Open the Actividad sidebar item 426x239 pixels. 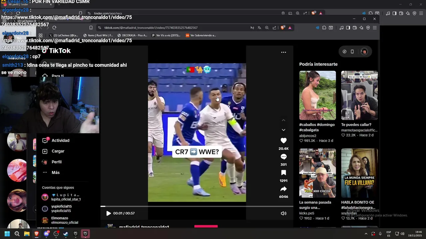[56, 140]
